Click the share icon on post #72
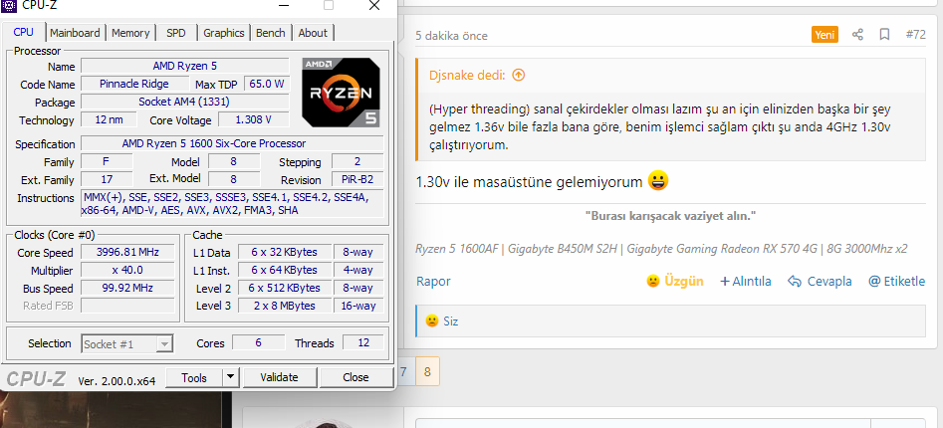The width and height of the screenshot is (943, 428). coord(857,35)
